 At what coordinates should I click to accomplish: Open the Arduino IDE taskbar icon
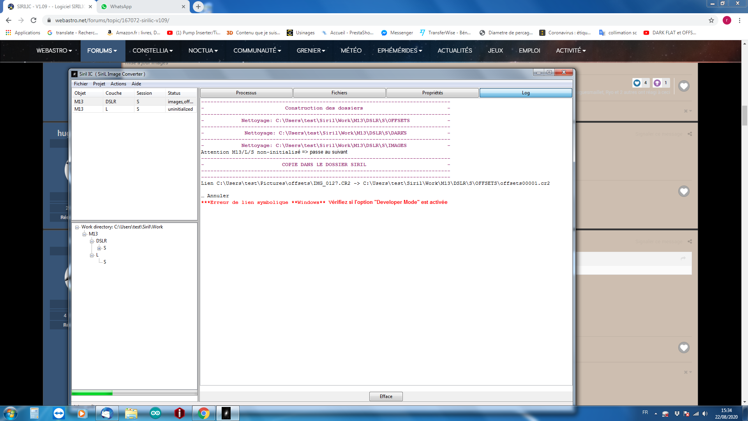click(x=155, y=413)
